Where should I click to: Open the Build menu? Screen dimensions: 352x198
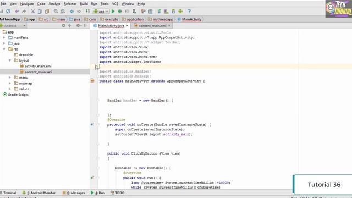84,4
